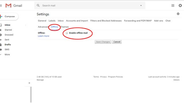This screenshot has width=184, height=103.
Task: Open the main menu hamburger icon
Action: pos(1,5)
